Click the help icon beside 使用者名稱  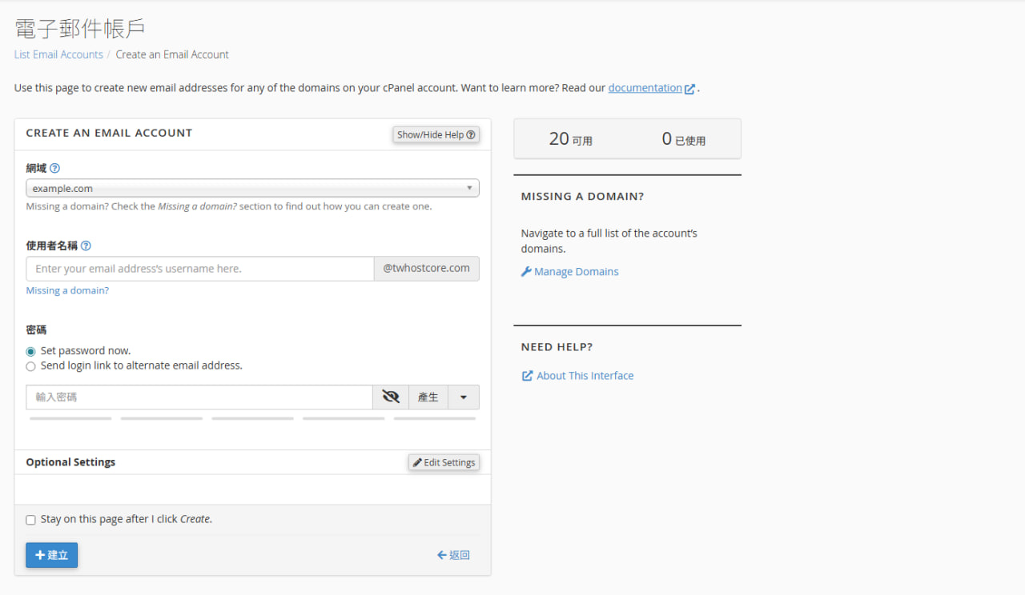tap(86, 246)
